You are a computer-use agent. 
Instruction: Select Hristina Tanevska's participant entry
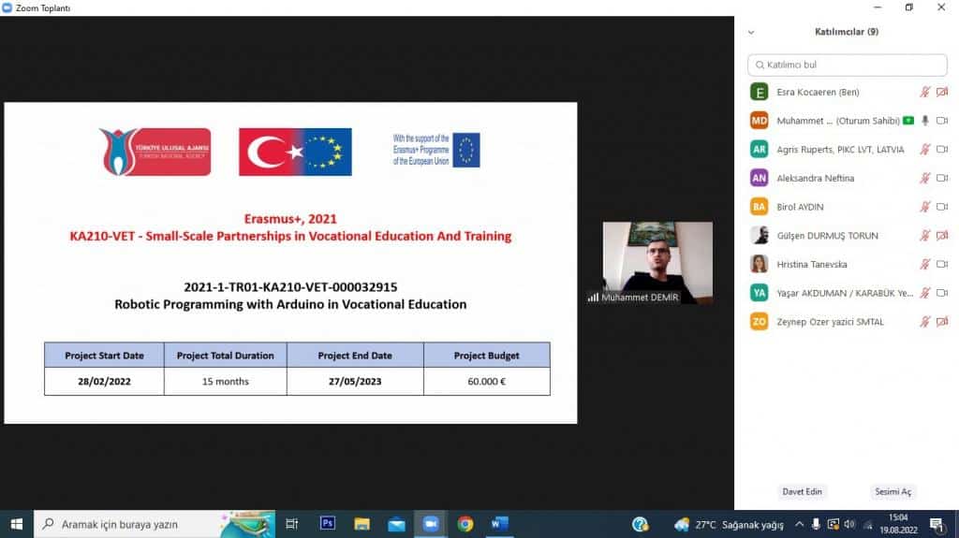point(811,265)
